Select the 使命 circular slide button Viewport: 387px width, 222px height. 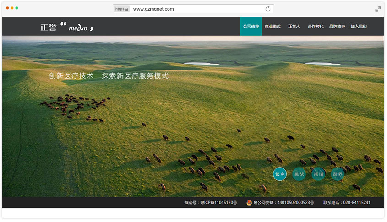pos(280,174)
